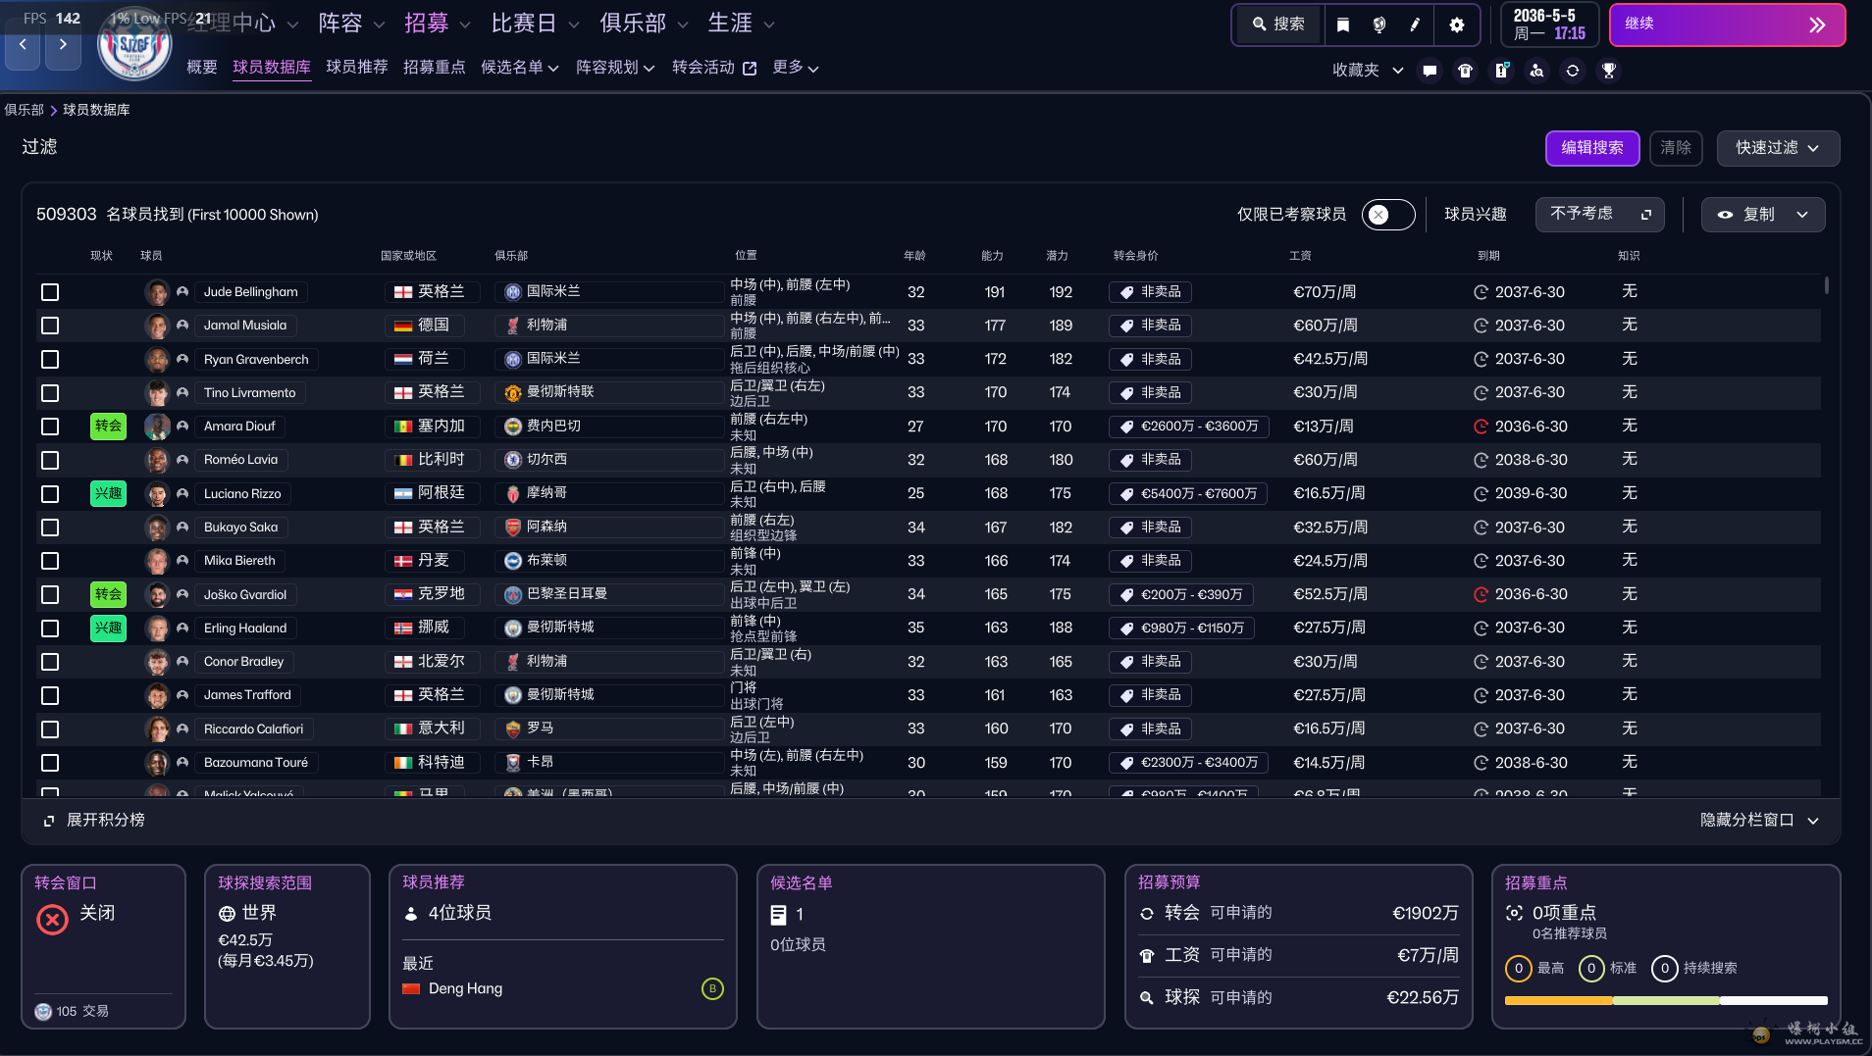The width and height of the screenshot is (1872, 1056).
Task: Open the 复制 view dropdown
Action: pos(1762,215)
